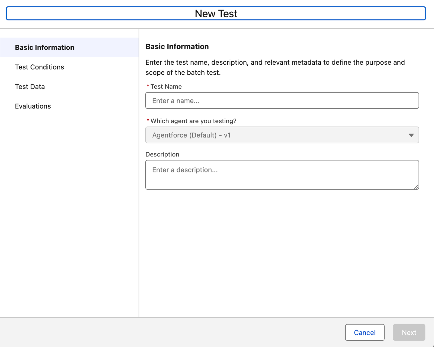Focus the Test Name input field
Image resolution: width=434 pixels, height=347 pixels.
282,100
